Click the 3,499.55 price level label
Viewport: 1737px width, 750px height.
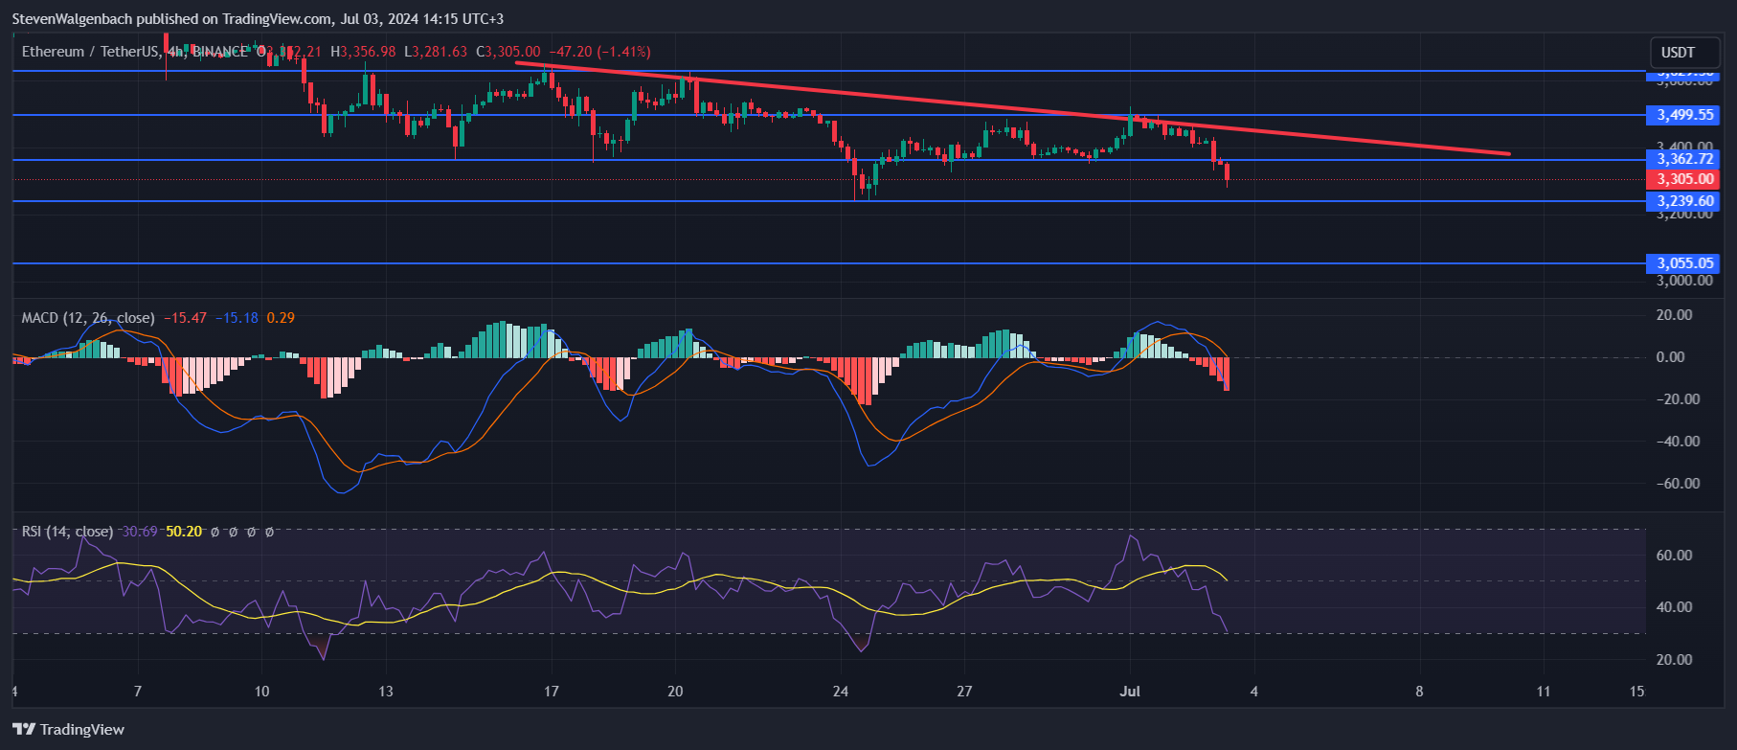click(1684, 115)
